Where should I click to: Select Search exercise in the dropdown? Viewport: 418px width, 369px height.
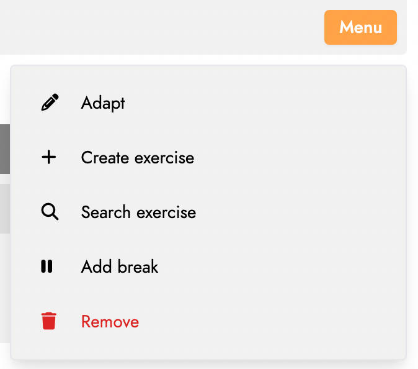point(208,212)
